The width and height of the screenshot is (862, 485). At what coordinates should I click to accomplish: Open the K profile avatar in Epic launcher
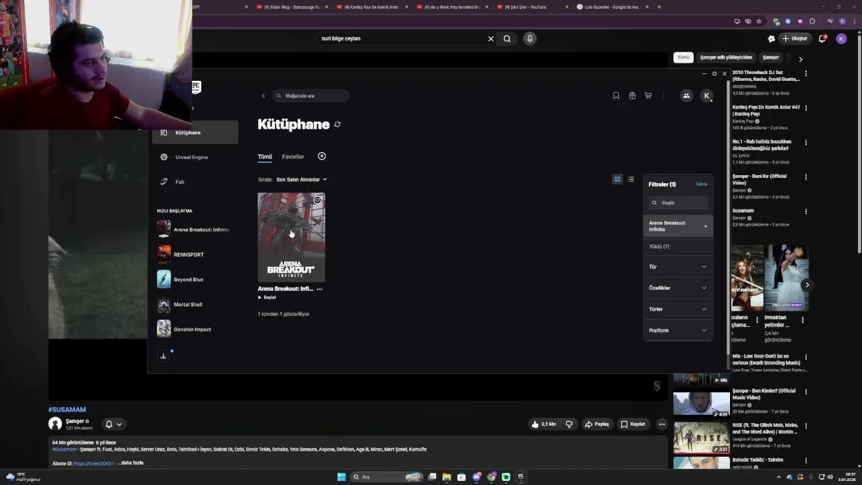[x=706, y=96]
